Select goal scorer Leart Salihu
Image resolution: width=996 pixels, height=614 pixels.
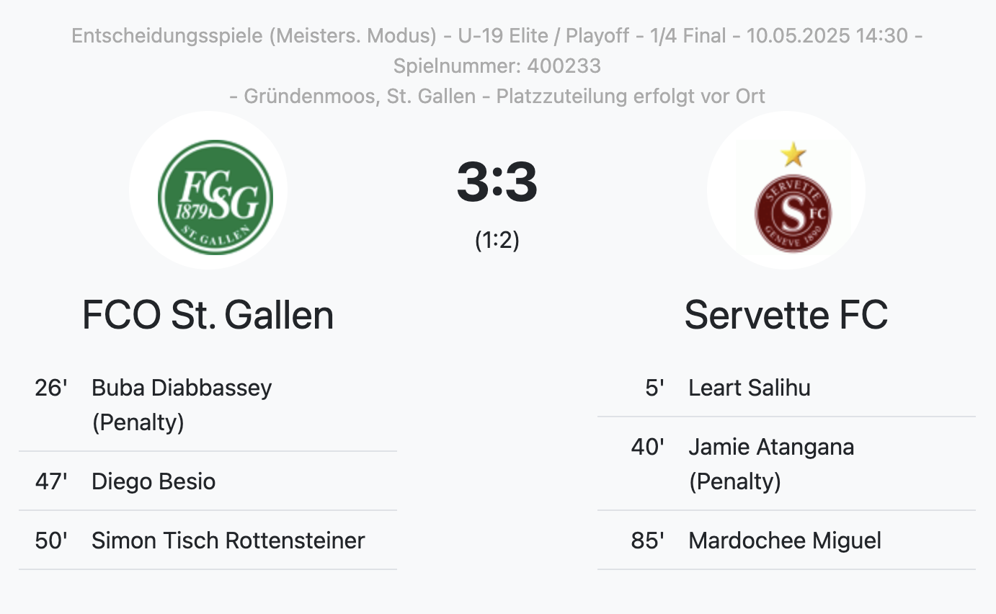(750, 388)
